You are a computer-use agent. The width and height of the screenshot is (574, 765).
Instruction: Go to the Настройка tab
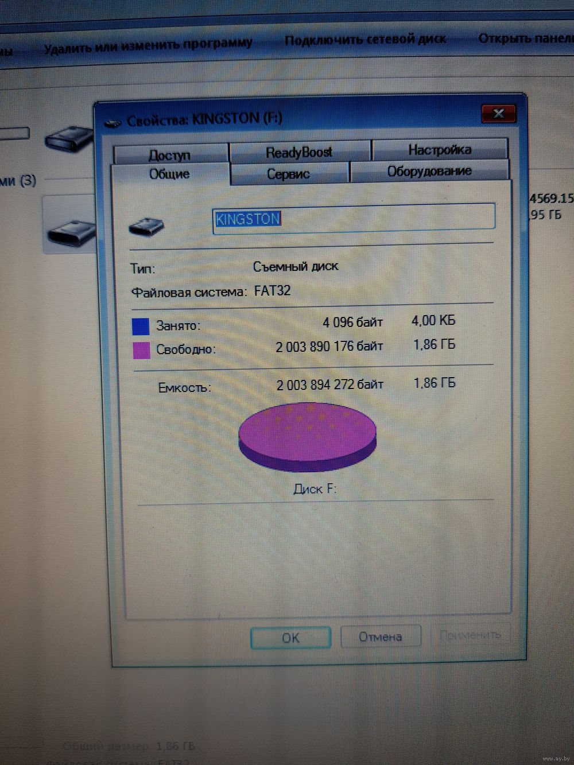(440, 150)
